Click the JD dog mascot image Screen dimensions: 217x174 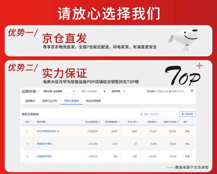[183, 40]
